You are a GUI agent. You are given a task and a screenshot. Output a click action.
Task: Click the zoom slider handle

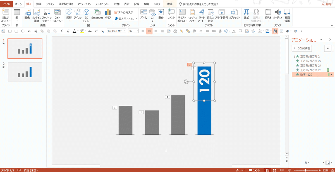[x=305, y=170]
